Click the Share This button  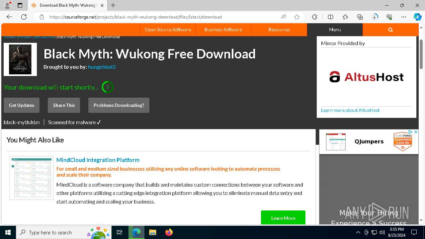click(64, 105)
